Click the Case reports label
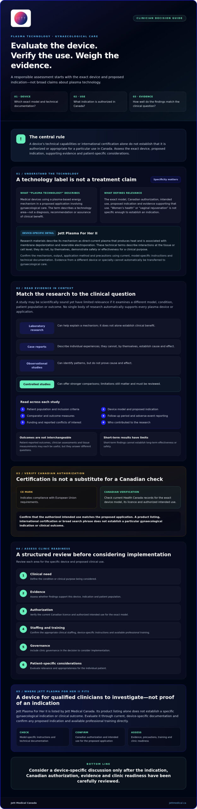The width and height of the screenshot is (197, 809). 37,347
